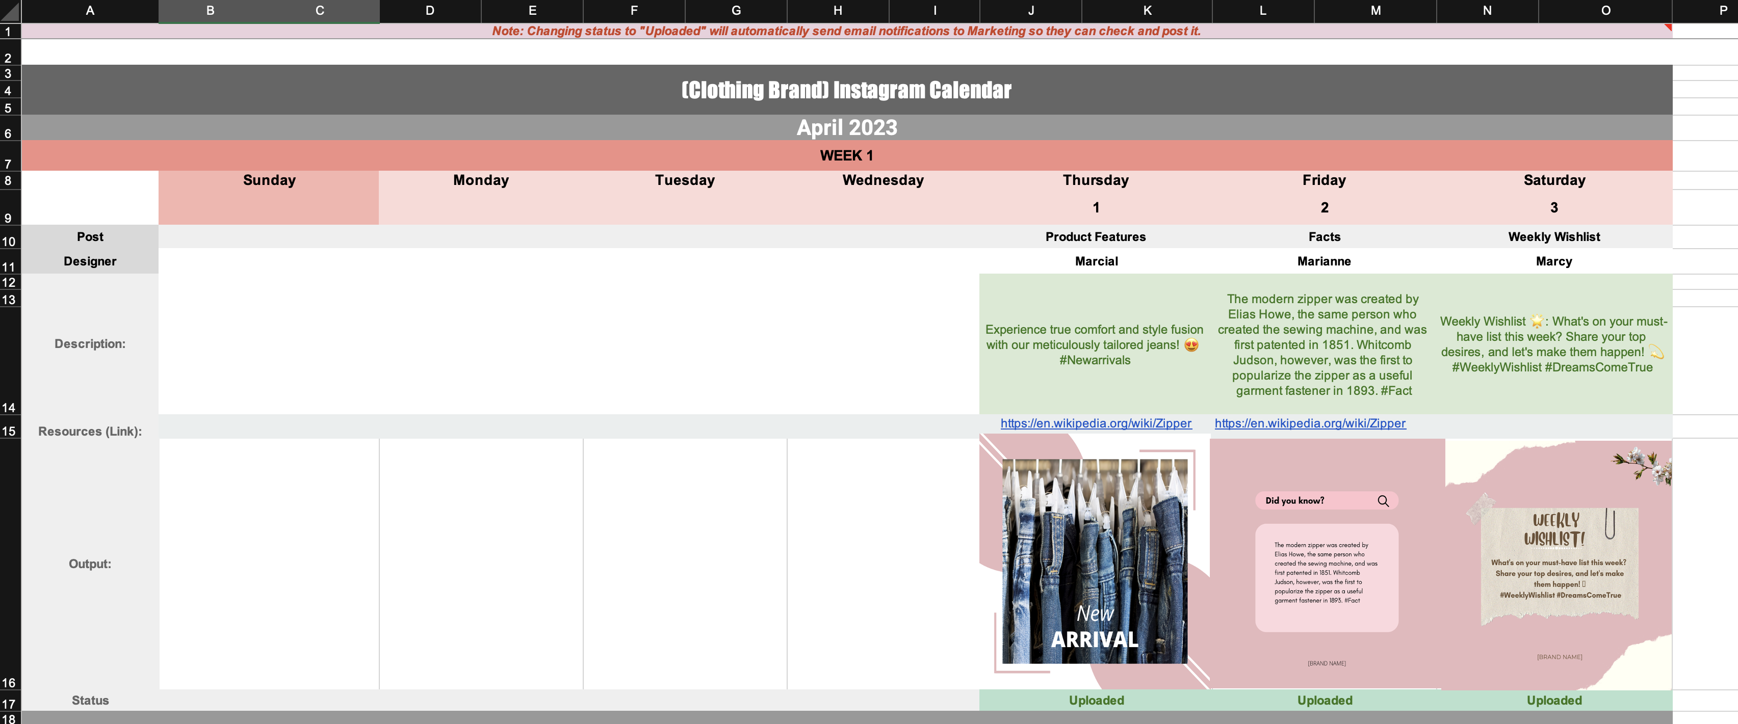Click Thursday's Uploaded status cell

point(1096,701)
